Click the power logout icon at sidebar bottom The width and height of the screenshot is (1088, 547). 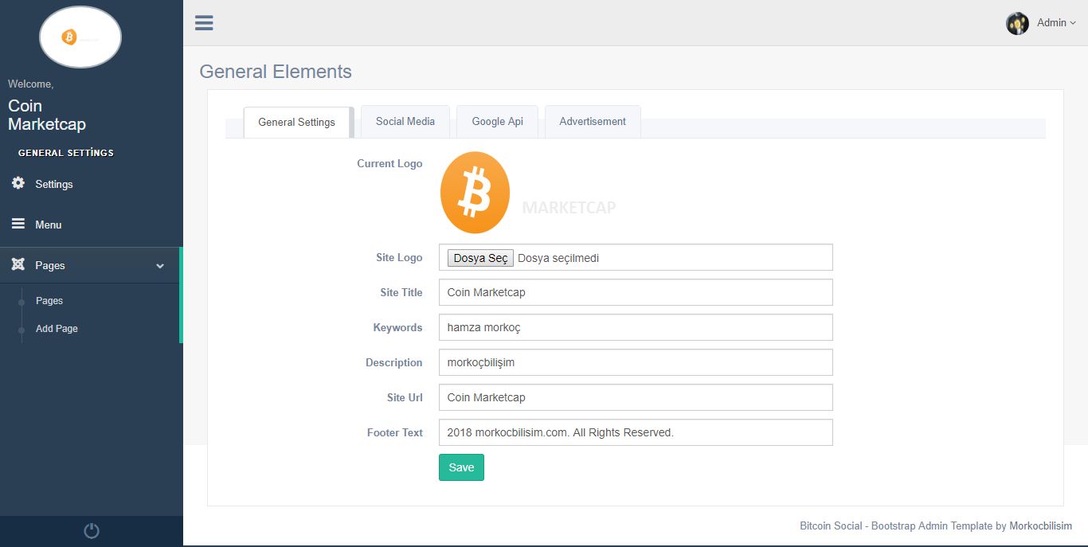click(x=92, y=531)
